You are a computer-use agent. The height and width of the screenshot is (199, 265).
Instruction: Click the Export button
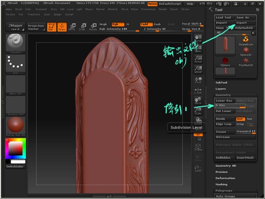(x=246, y=23)
